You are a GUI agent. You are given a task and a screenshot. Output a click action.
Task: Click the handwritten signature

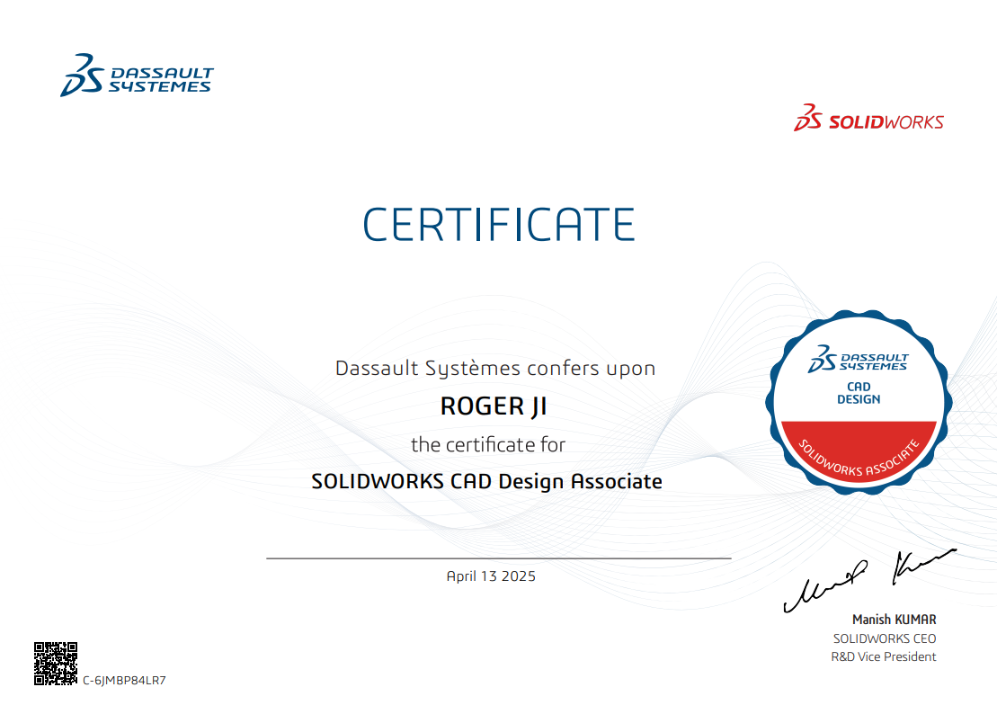click(869, 580)
